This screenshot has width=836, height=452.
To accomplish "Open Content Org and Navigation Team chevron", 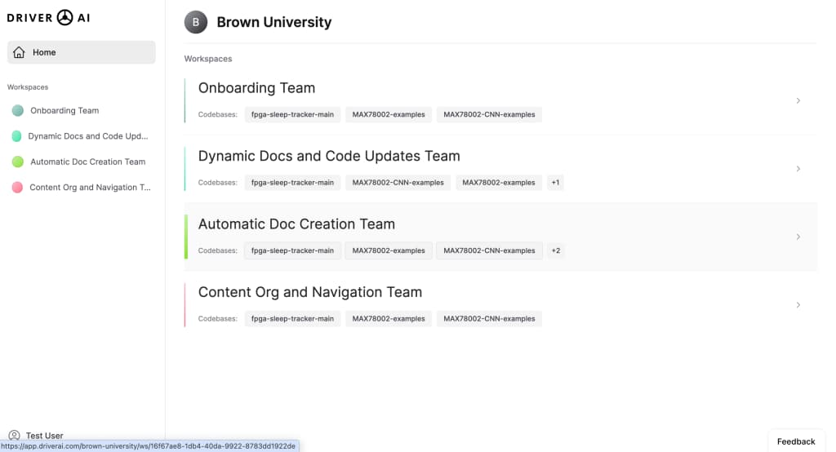I will (x=798, y=305).
